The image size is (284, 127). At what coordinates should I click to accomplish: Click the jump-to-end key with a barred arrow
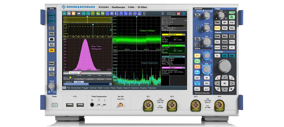pyautogui.click(x=231, y=78)
